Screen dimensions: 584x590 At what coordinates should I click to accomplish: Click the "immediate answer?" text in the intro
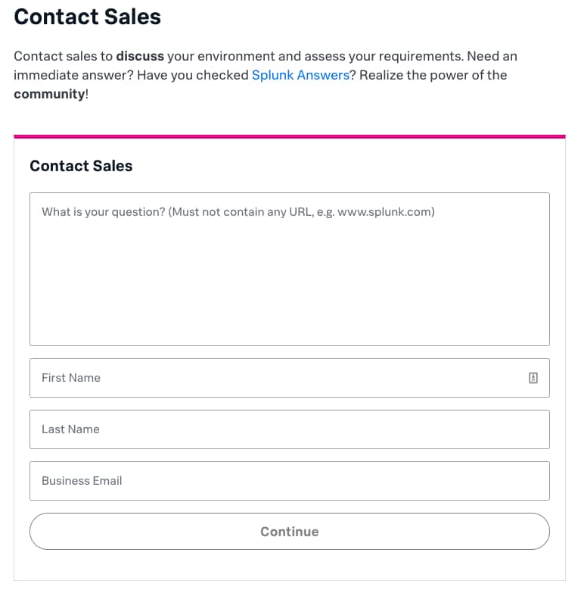(73, 75)
